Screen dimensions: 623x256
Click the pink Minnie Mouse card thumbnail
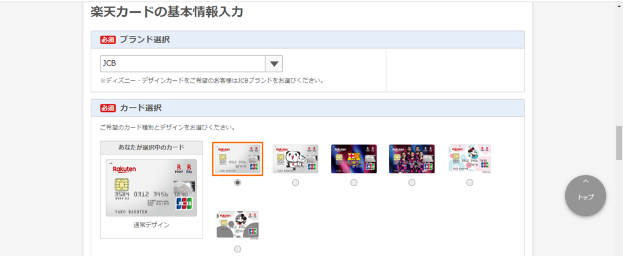[x=470, y=158]
